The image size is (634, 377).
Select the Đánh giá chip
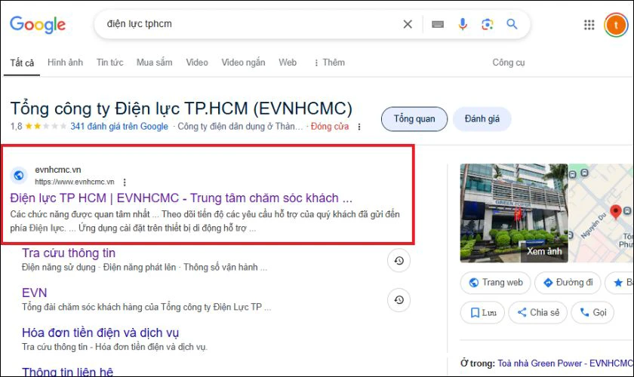pos(482,119)
